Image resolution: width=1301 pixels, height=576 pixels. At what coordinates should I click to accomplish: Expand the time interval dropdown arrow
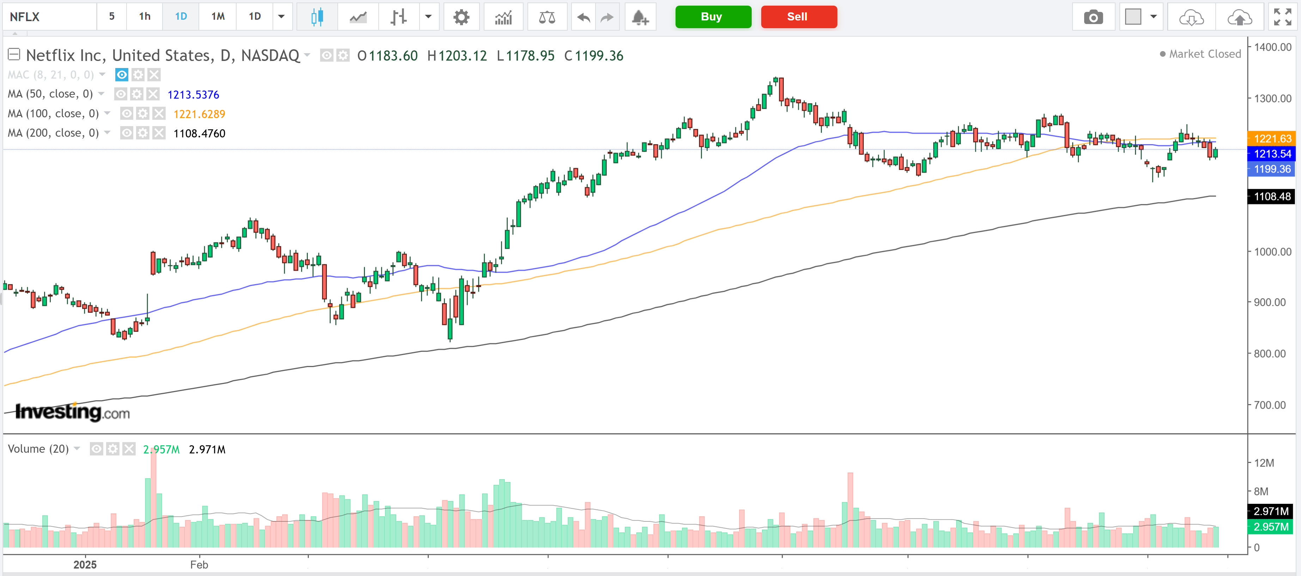(281, 17)
